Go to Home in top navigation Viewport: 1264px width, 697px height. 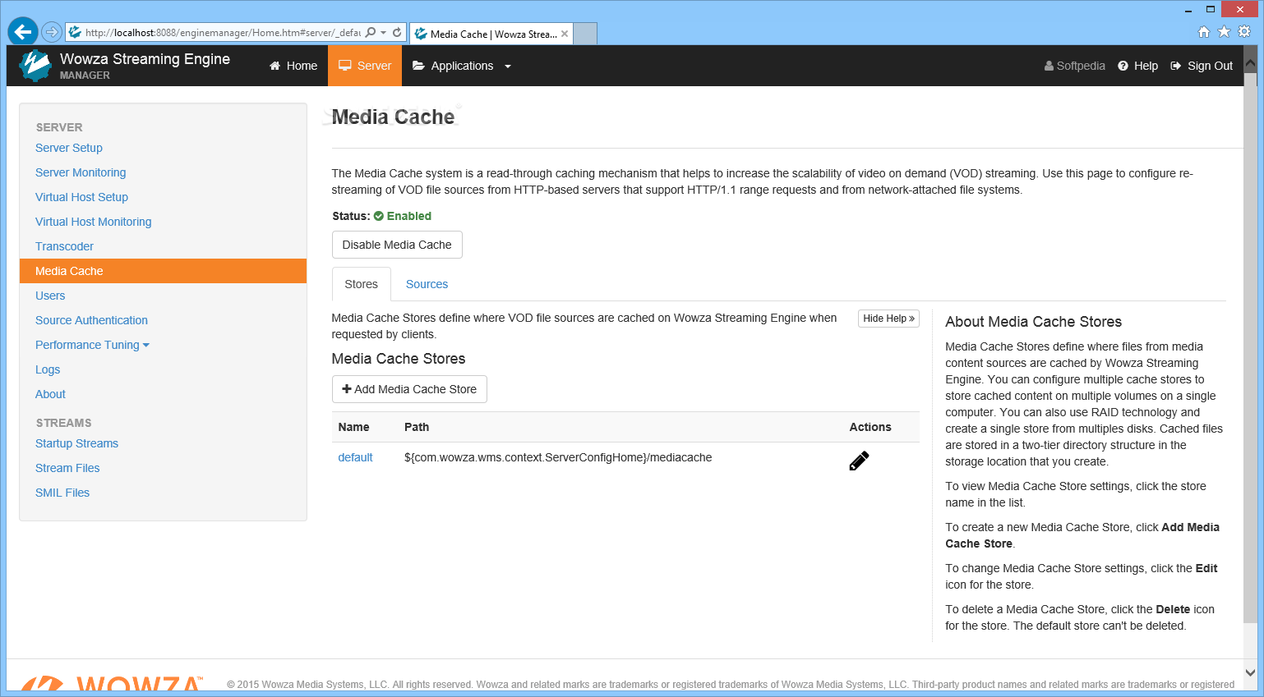point(293,66)
